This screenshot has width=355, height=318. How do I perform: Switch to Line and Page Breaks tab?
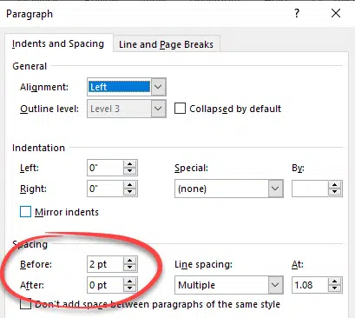point(166,44)
